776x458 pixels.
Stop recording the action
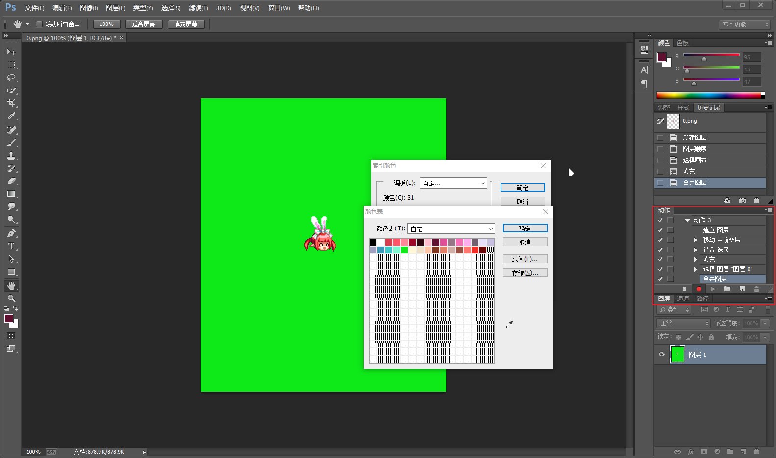tap(684, 289)
